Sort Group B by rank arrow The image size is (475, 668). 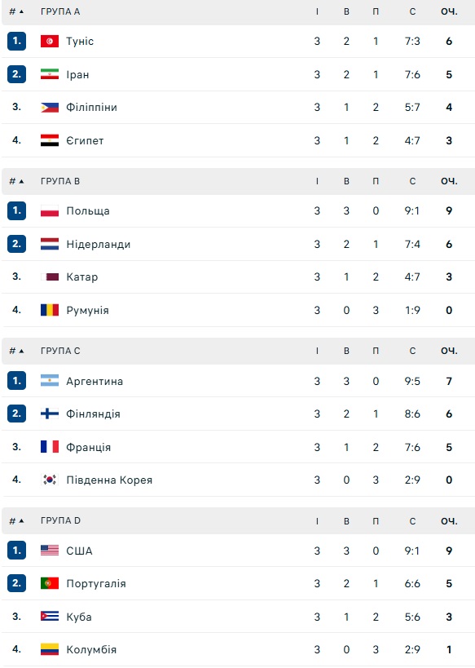tap(21, 182)
